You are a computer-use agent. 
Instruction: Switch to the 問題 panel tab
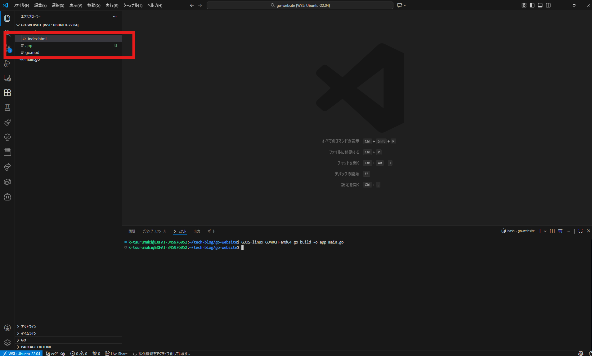[x=132, y=231]
